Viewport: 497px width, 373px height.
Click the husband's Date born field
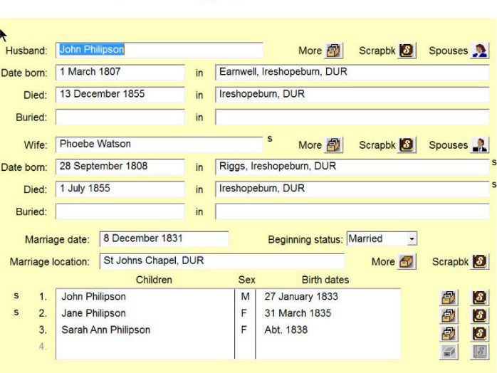[120, 73]
